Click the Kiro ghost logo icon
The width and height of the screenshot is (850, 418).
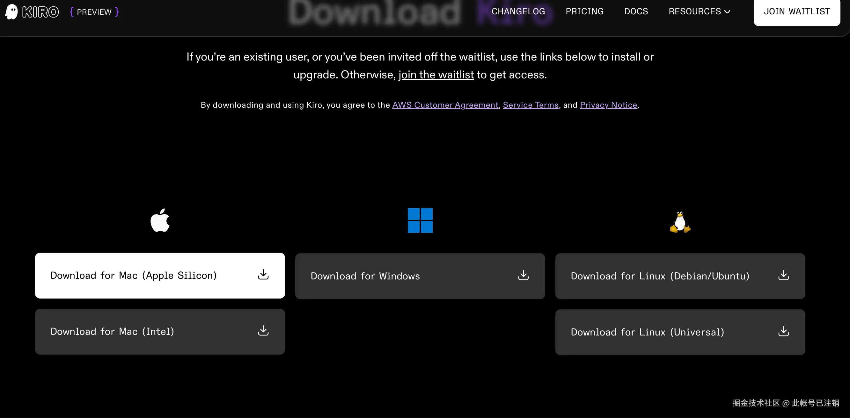click(11, 12)
